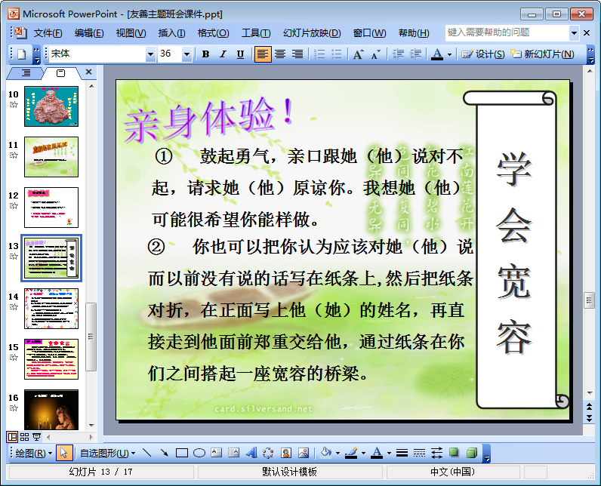Viewport: 601px width, 486px height.
Task: Open the 文件(F) menu
Action: point(48,33)
